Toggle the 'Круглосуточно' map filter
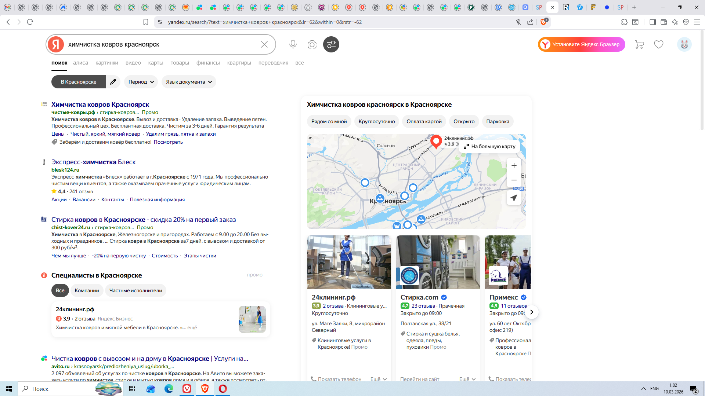705x396 pixels. 376,121
